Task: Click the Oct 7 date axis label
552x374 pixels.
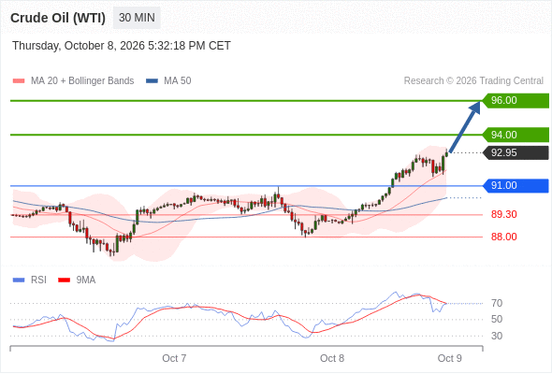Action: [x=174, y=358]
